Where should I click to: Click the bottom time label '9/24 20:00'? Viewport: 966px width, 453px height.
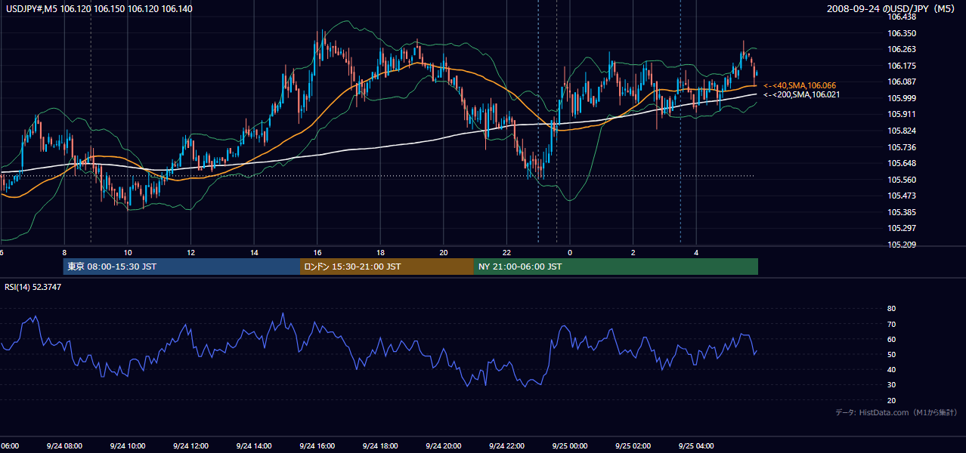[x=444, y=446]
